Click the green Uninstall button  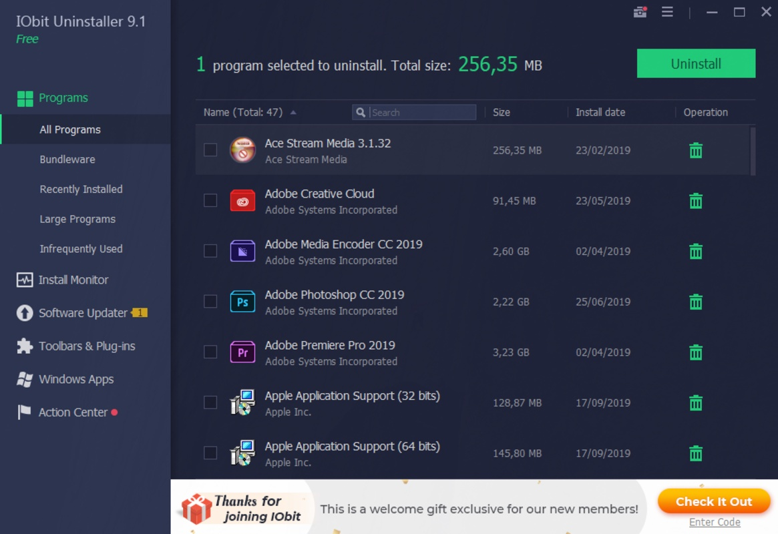pyautogui.click(x=696, y=63)
